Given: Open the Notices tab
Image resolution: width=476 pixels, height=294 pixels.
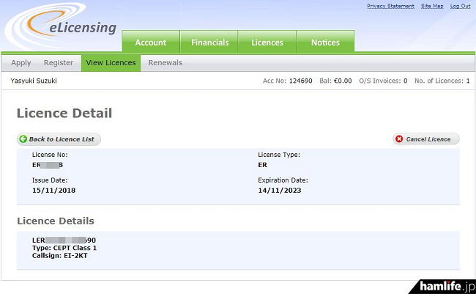Looking at the screenshot, I should pyautogui.click(x=325, y=43).
